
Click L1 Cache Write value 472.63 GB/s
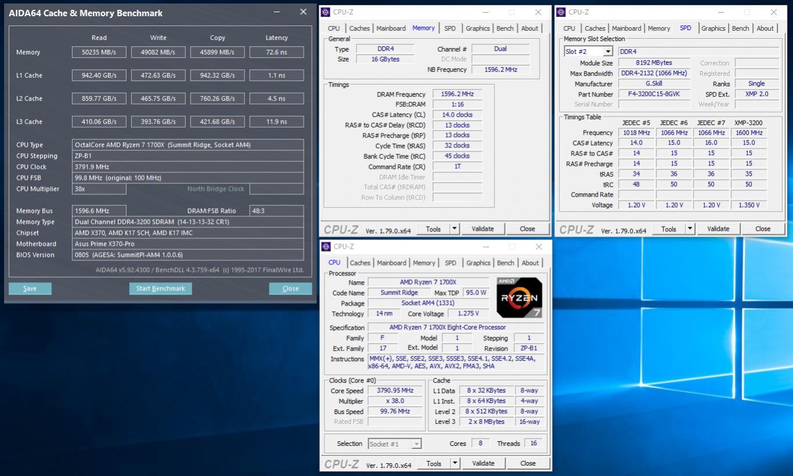click(x=158, y=75)
